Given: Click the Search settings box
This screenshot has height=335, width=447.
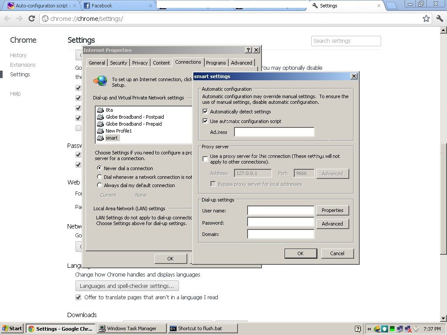Looking at the screenshot, I should (346, 41).
